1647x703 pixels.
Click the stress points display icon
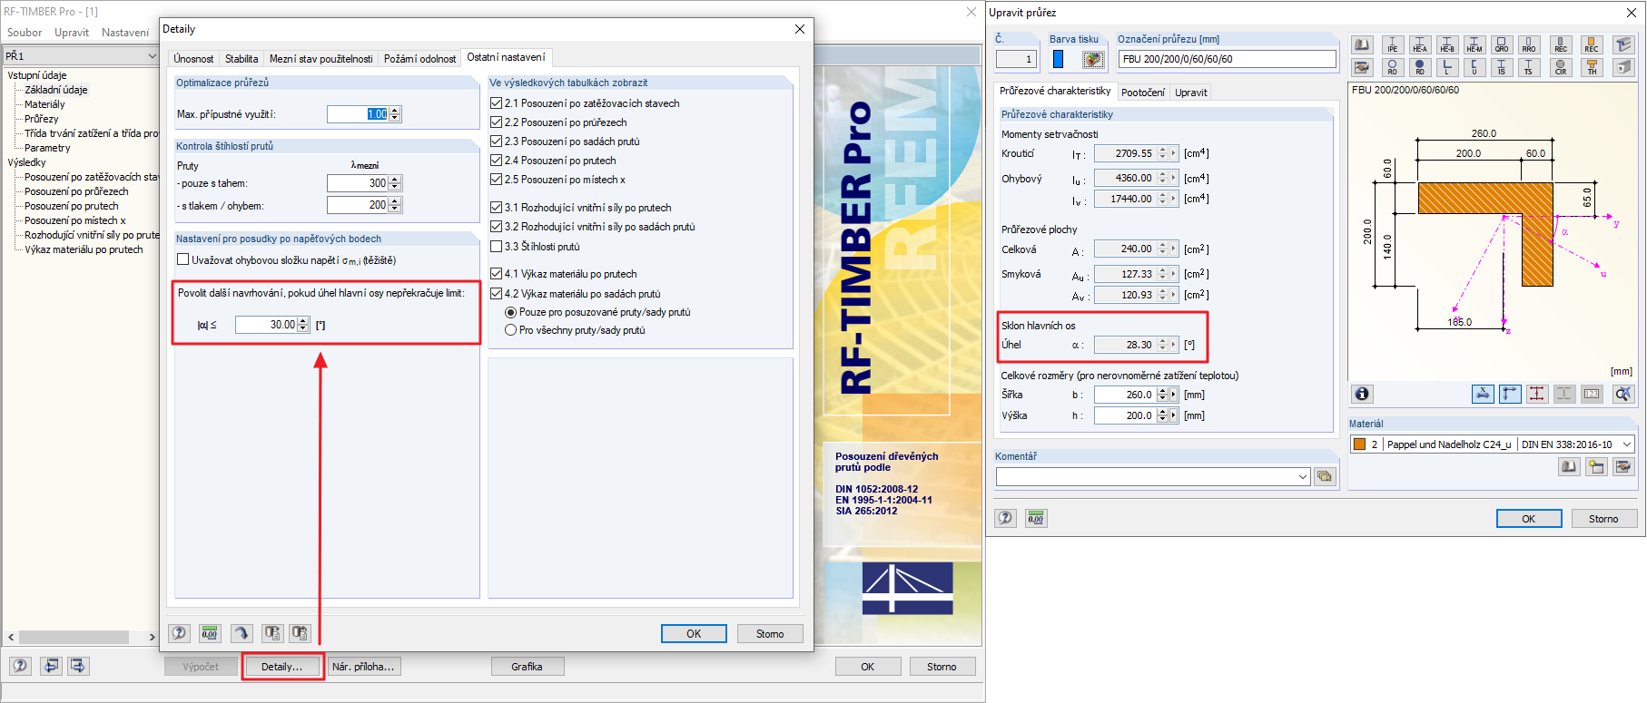coord(1537,394)
